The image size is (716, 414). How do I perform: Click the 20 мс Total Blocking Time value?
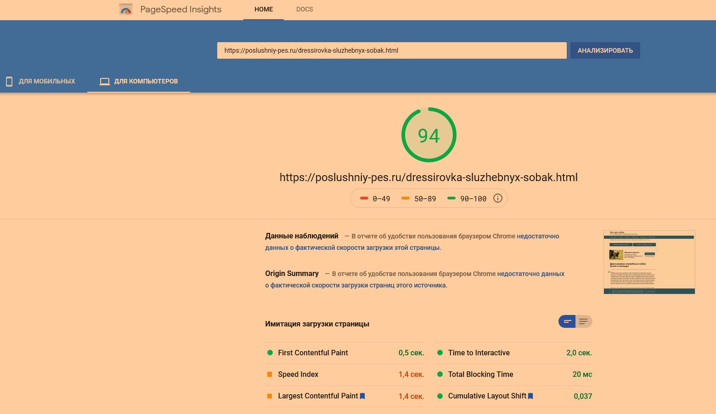coord(582,375)
